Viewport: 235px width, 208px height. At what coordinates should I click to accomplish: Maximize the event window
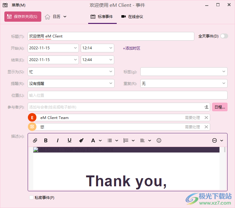pos(218,5)
